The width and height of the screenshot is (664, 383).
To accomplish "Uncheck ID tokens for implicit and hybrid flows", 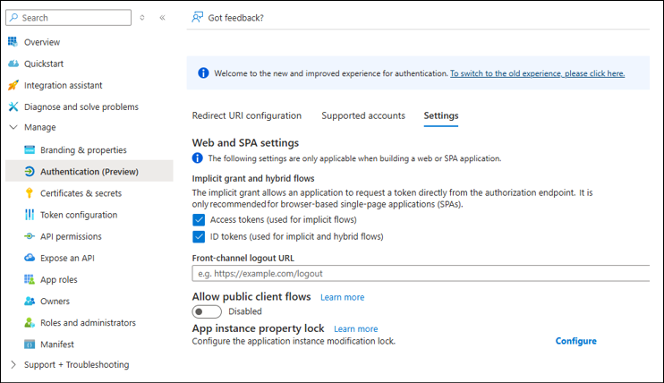I will click(x=199, y=236).
